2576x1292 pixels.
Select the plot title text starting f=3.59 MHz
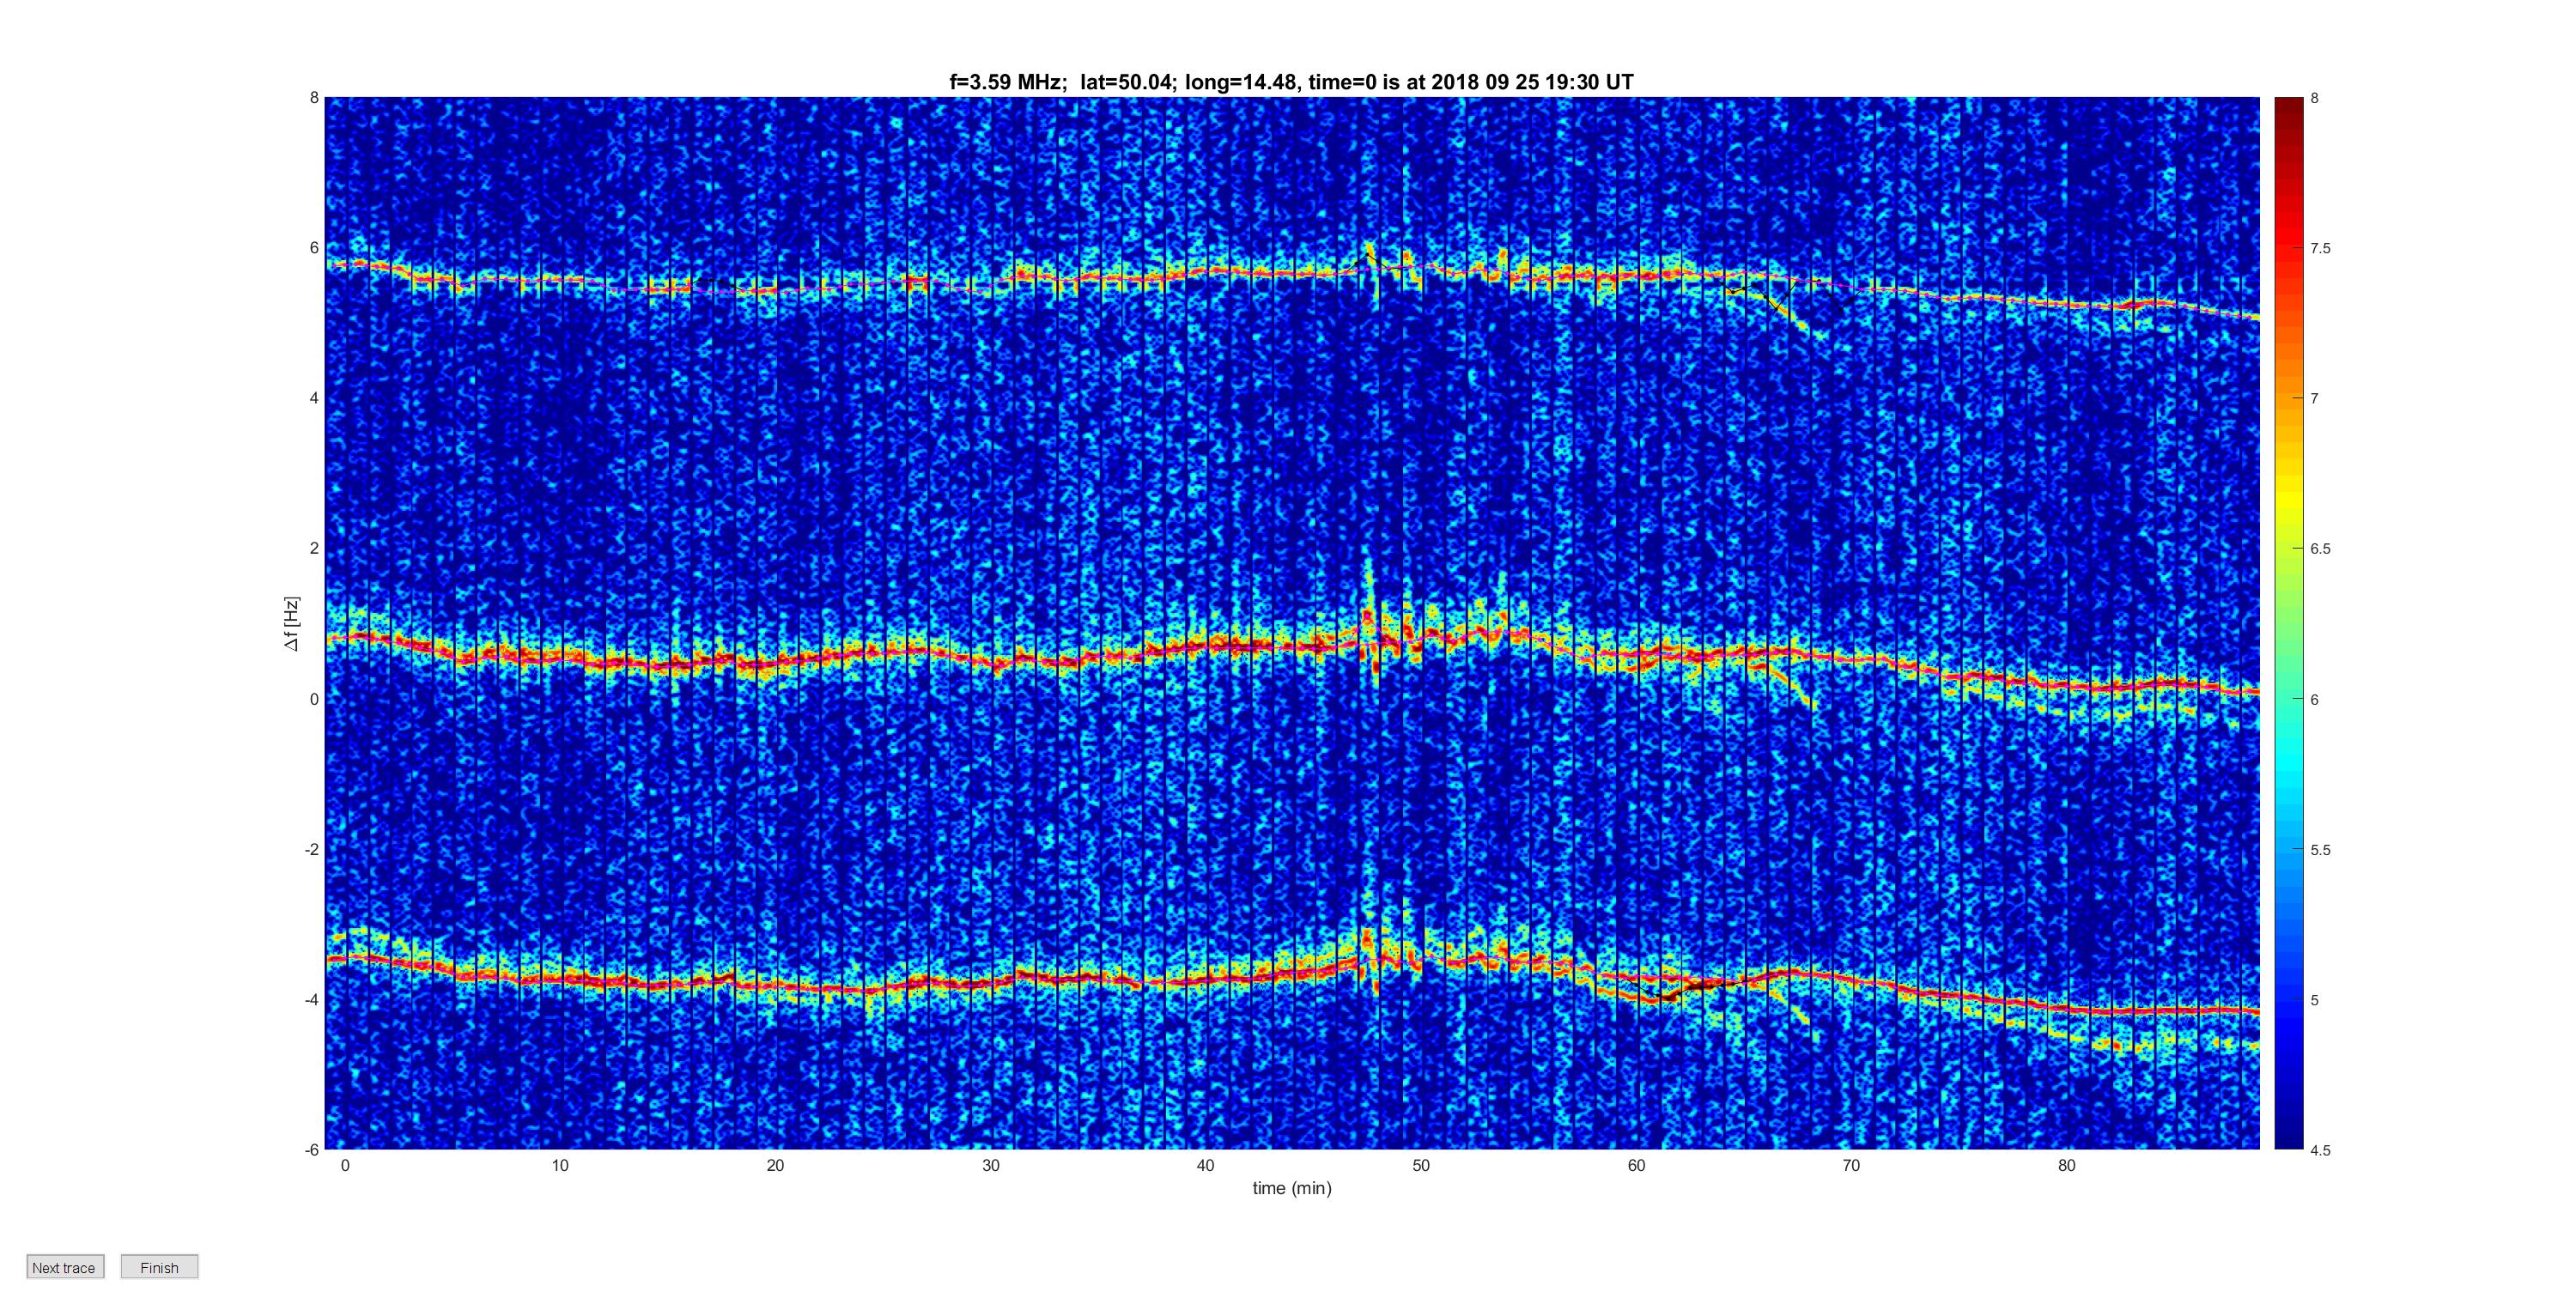(1291, 82)
